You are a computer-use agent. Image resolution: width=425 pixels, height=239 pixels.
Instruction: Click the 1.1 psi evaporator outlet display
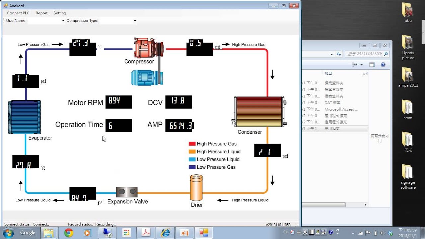click(x=26, y=81)
